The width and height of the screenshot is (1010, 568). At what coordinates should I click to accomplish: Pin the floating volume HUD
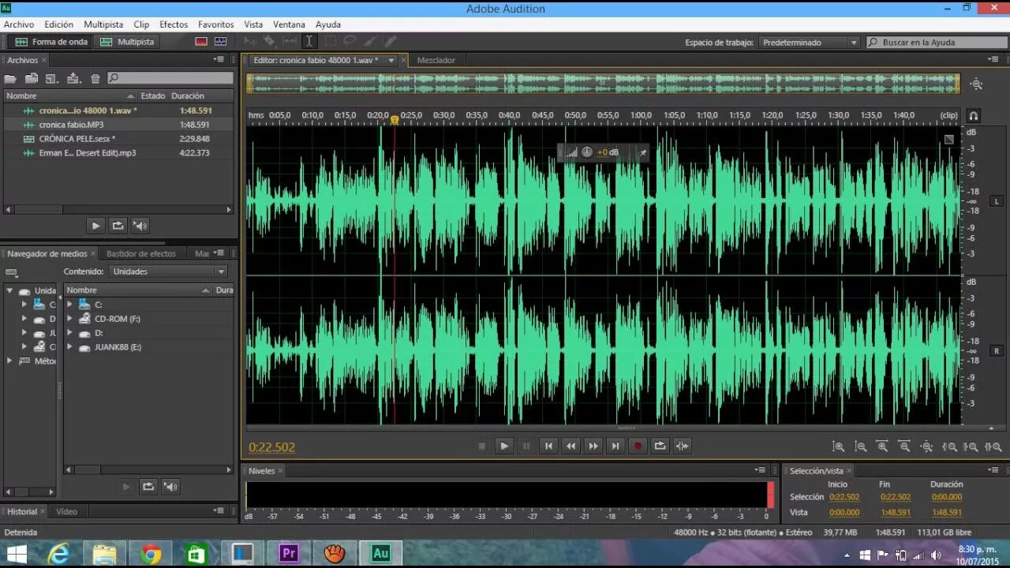pyautogui.click(x=642, y=152)
